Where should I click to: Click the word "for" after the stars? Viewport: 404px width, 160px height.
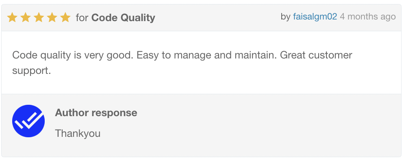(x=82, y=18)
